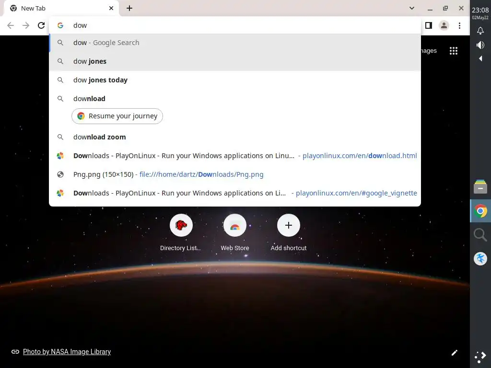Click Add shortcut button
The width and height of the screenshot is (491, 368).
[288, 233]
